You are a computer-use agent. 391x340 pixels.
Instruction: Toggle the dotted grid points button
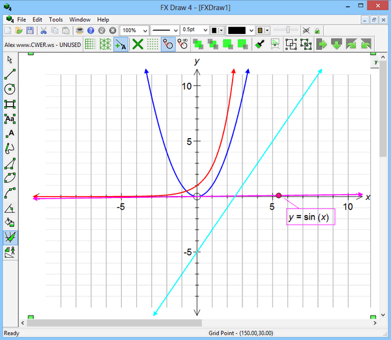coord(152,44)
